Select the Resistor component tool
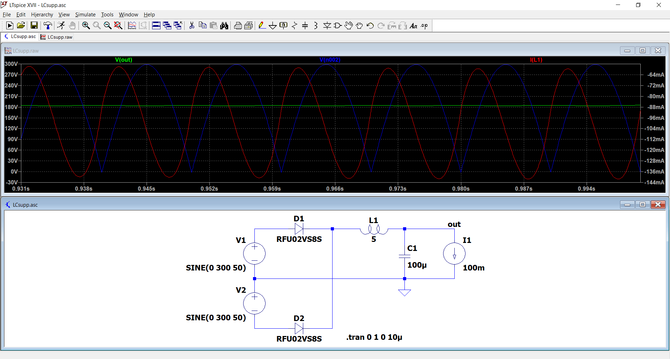Image resolution: width=670 pixels, height=359 pixels. pyautogui.click(x=295, y=25)
